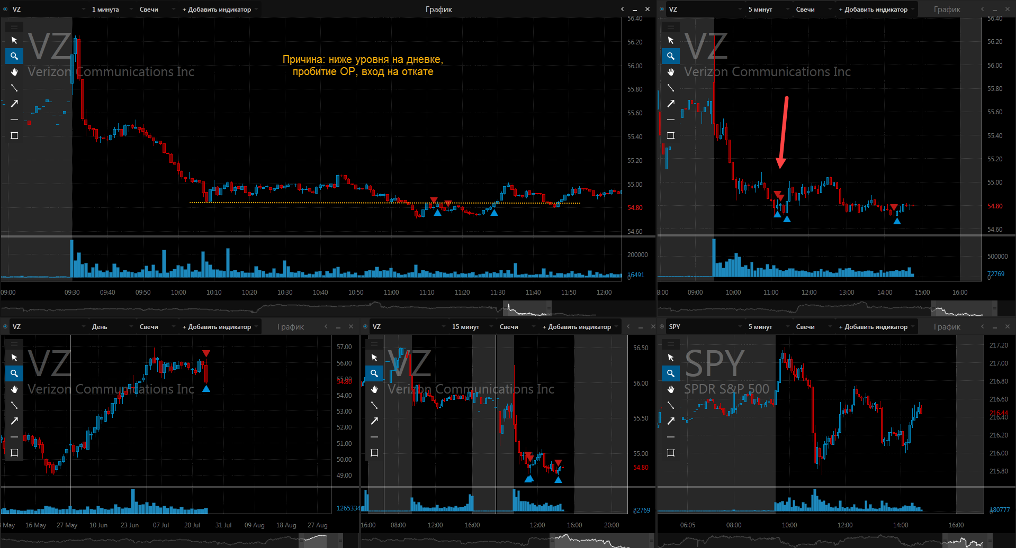Select the line drawing tool in the SPY chart

pyautogui.click(x=671, y=405)
